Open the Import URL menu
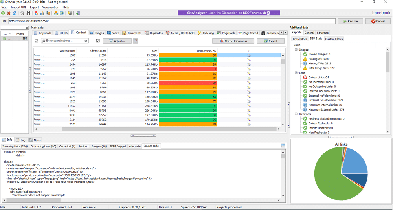 click(x=18, y=7)
